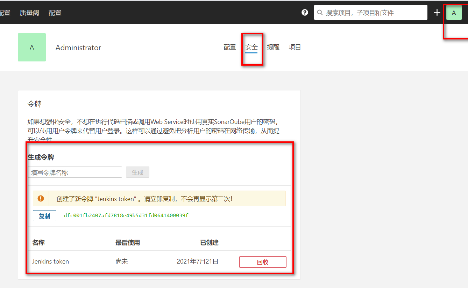Click the large Administrator avatar

pyautogui.click(x=32, y=47)
